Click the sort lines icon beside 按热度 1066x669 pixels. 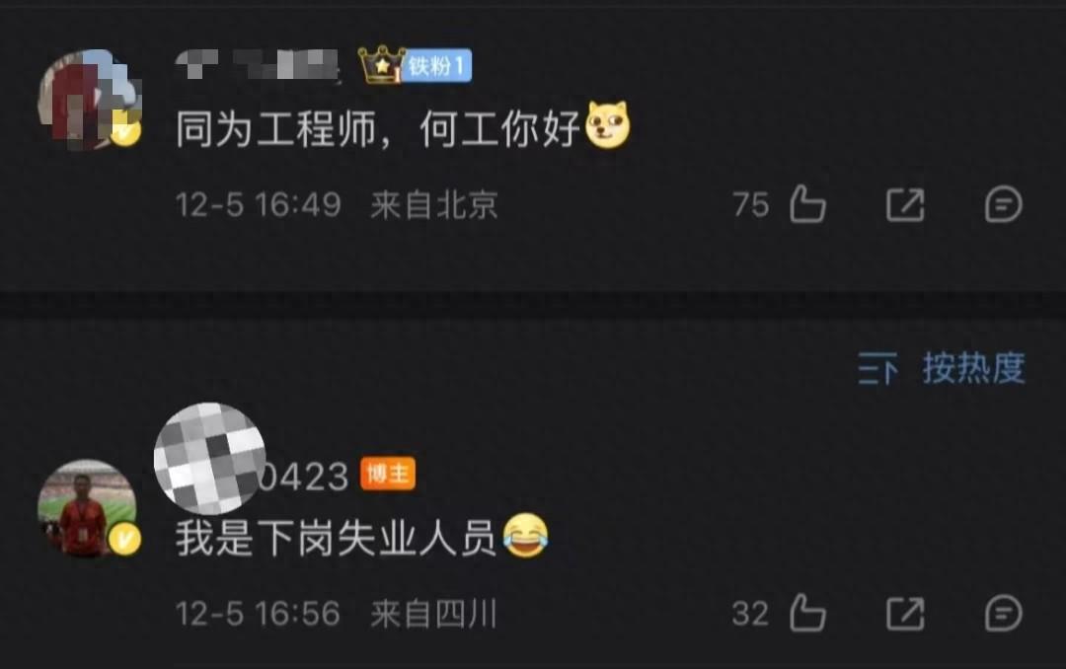click(x=877, y=368)
